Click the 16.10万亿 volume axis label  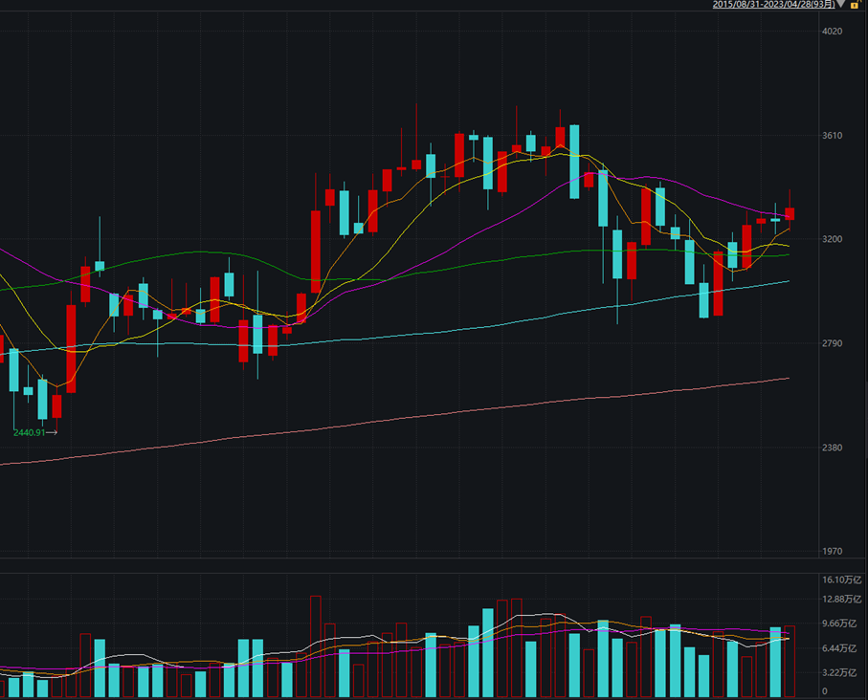pyautogui.click(x=841, y=580)
